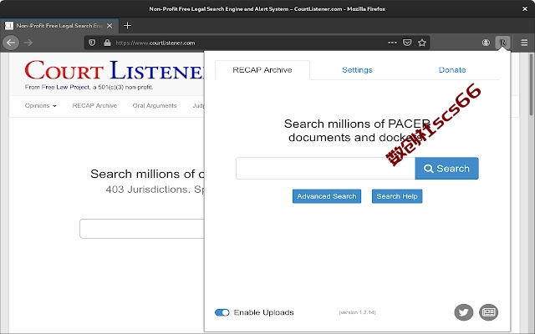Switch to the Donate tab
This screenshot has height=334, width=535.
[x=452, y=70]
